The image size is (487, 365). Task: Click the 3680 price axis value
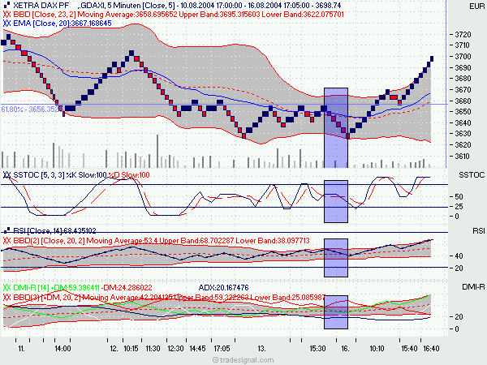click(x=463, y=79)
